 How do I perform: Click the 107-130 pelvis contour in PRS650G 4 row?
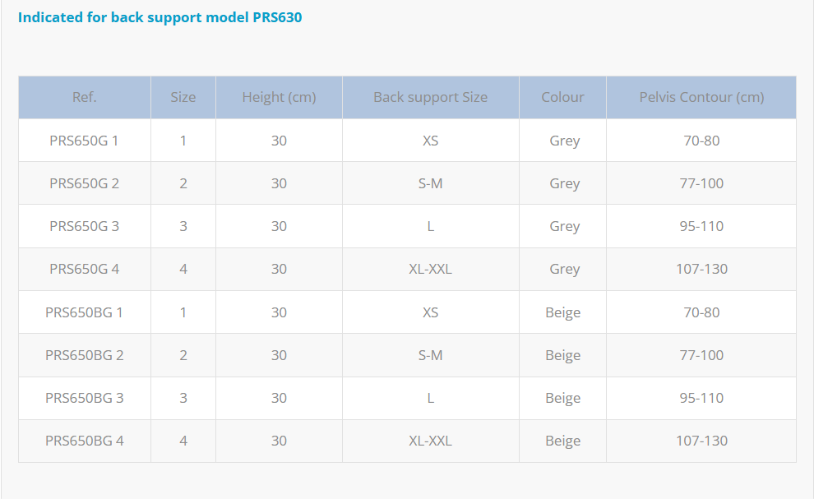tap(701, 269)
